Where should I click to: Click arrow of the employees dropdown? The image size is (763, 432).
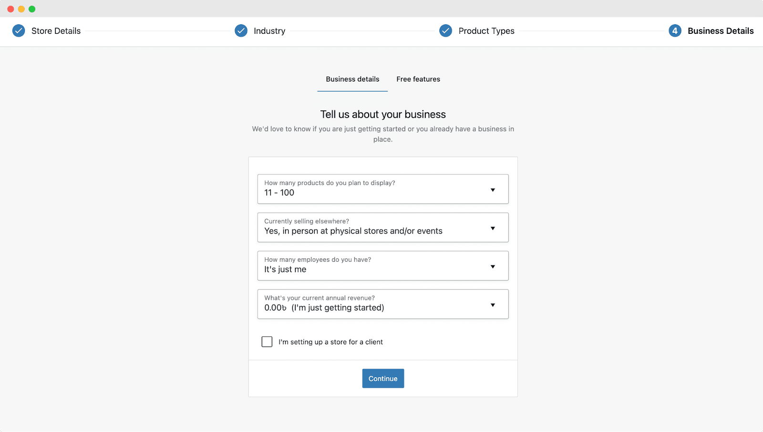coord(493,267)
